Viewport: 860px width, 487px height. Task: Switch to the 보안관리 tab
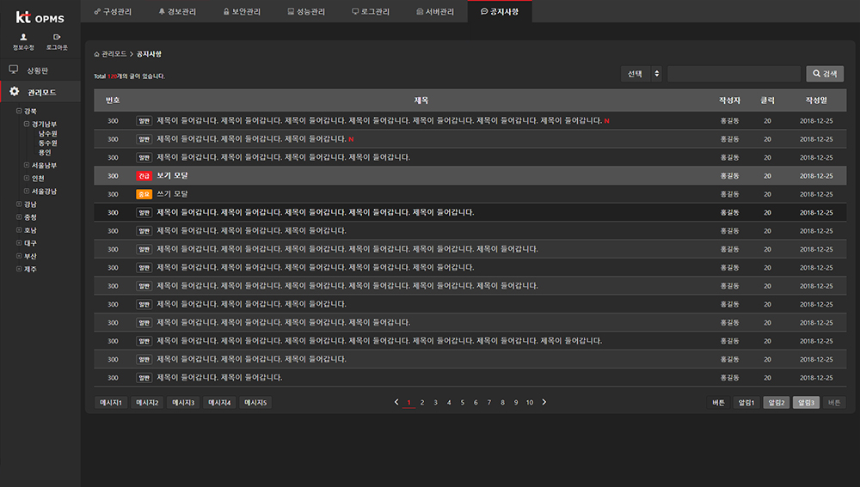point(242,11)
